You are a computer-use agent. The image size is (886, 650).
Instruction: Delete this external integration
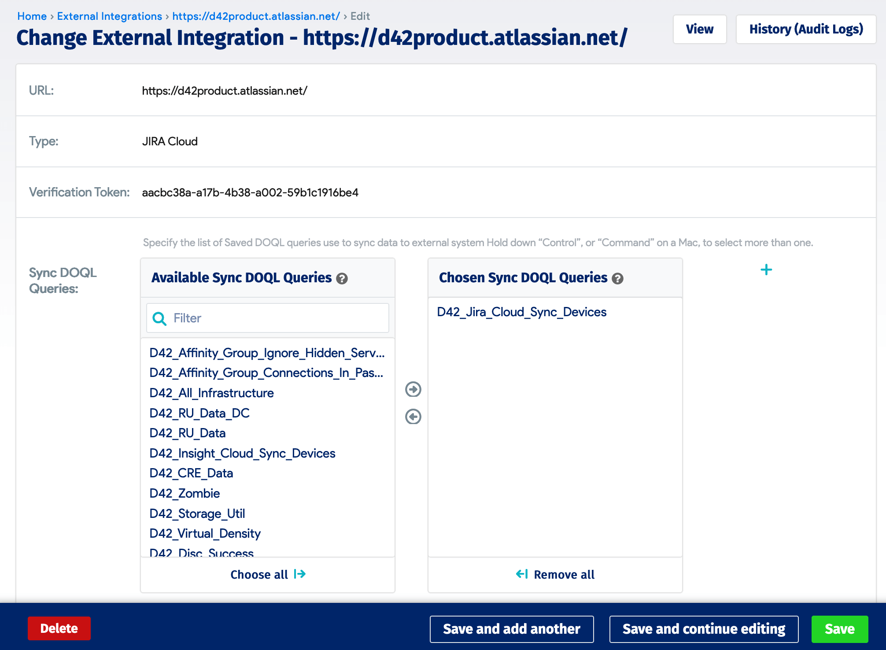[59, 628]
